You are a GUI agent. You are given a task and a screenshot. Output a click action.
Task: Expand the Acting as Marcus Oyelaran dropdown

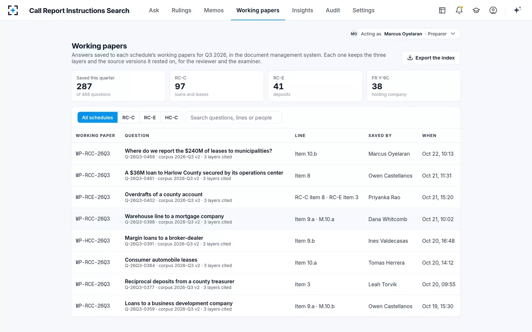click(405, 34)
